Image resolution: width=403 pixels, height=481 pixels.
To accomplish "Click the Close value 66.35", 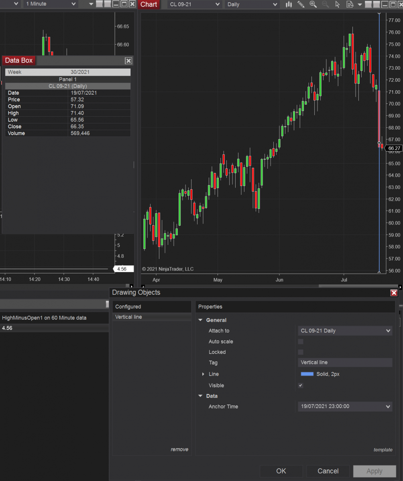I will click(x=77, y=127).
